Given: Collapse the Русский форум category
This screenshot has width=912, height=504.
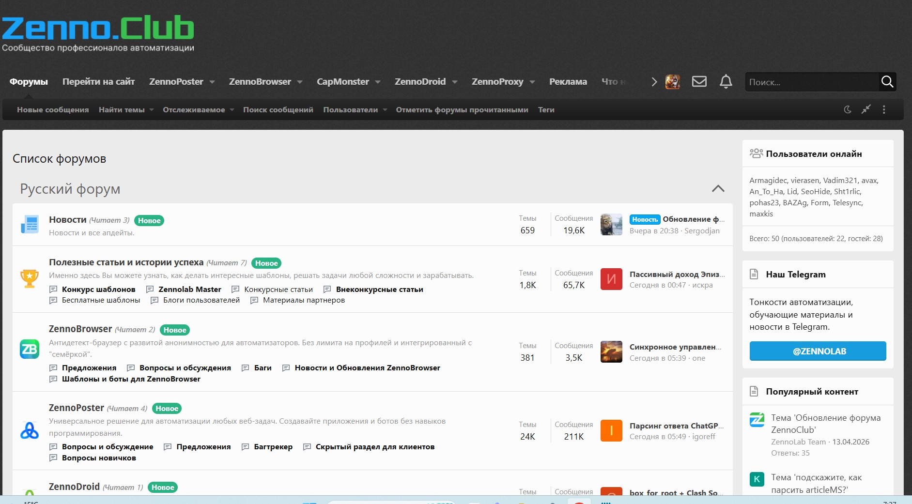Looking at the screenshot, I should (718, 189).
